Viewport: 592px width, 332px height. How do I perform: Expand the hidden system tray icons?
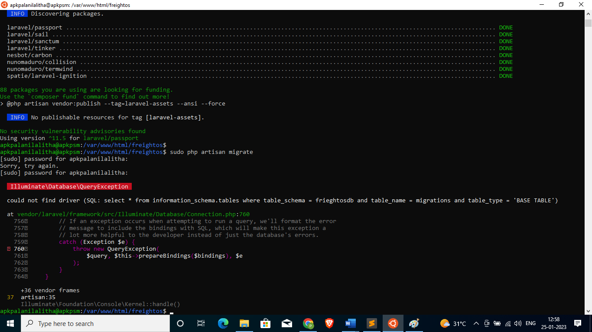coord(476,323)
